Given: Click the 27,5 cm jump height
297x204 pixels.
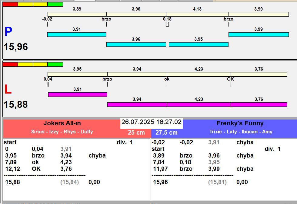Looking at the screenshot, I should 166,132.
